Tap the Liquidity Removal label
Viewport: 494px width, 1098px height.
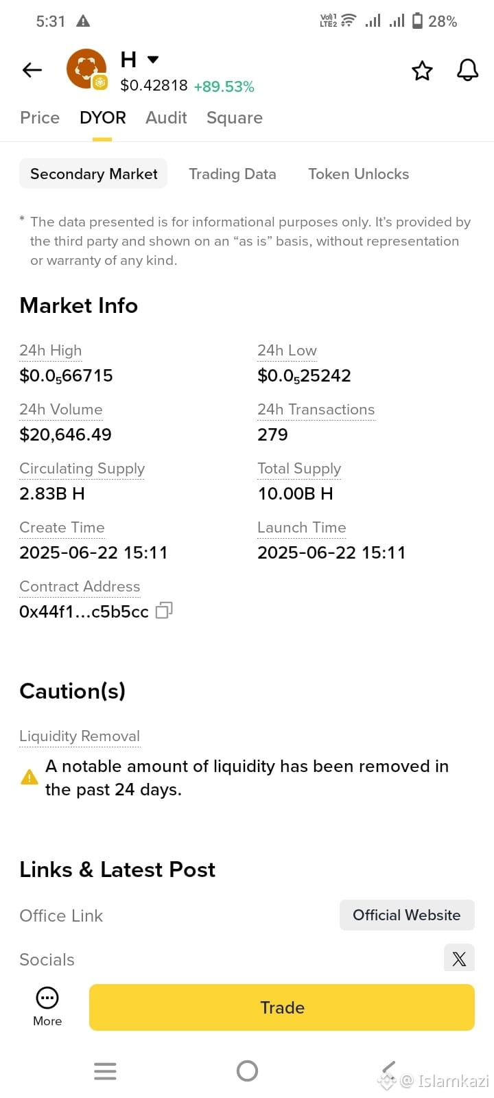(x=80, y=736)
